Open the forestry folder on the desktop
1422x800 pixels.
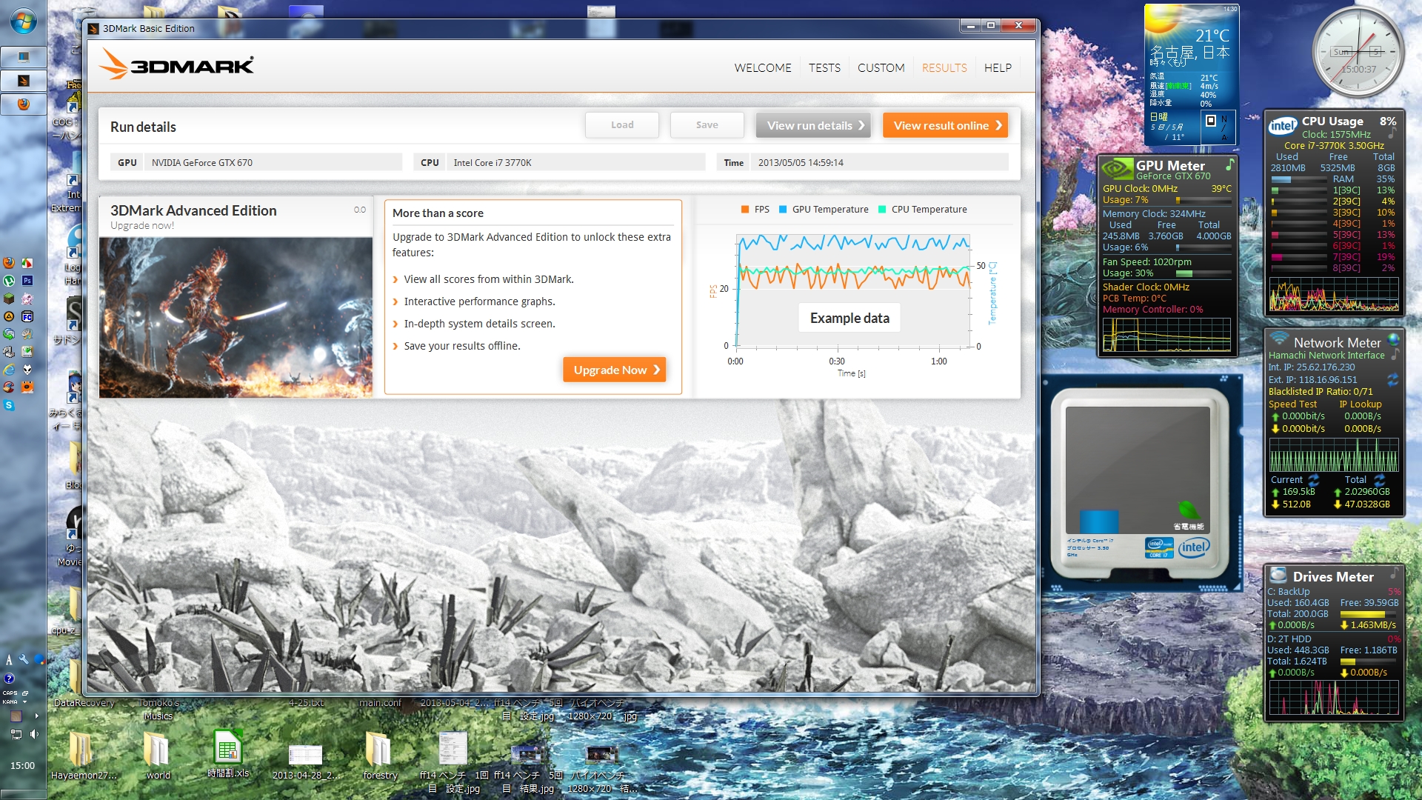(380, 756)
